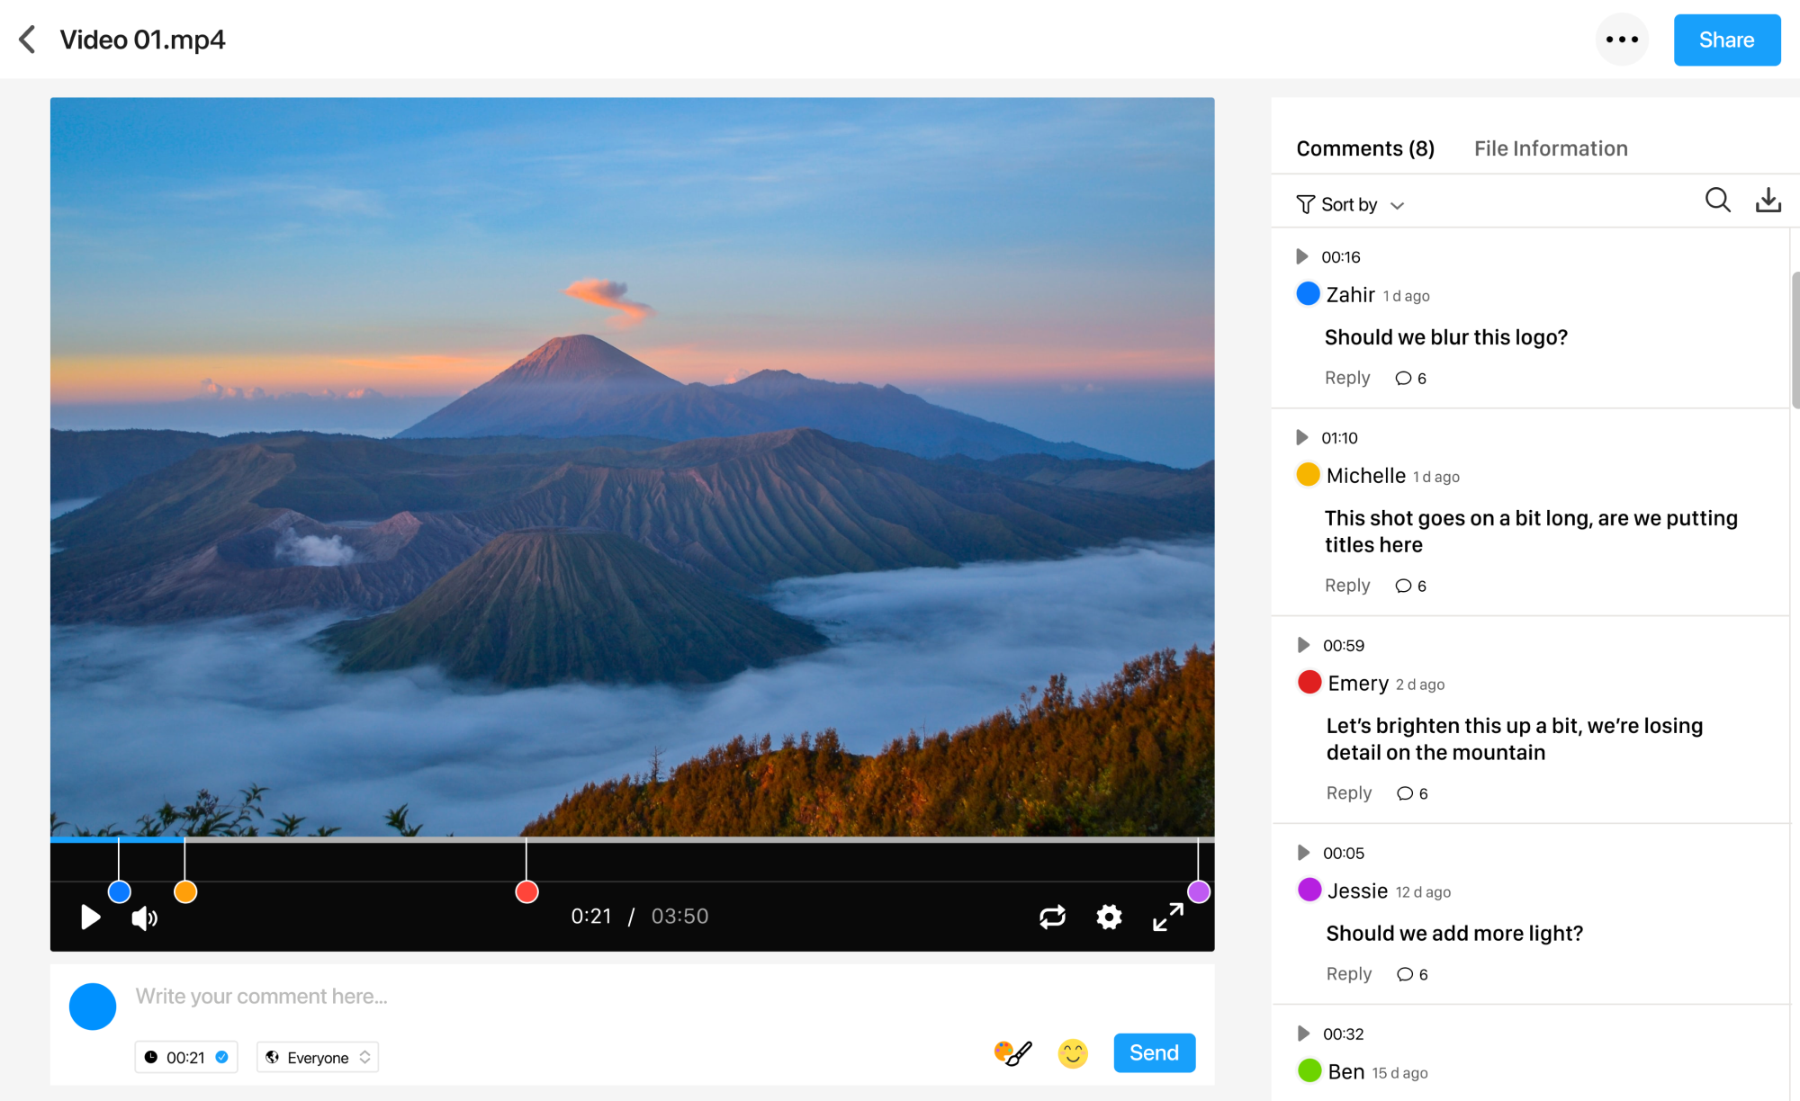The height and width of the screenshot is (1101, 1800).
Task: Open video settings gear icon
Action: point(1109,917)
